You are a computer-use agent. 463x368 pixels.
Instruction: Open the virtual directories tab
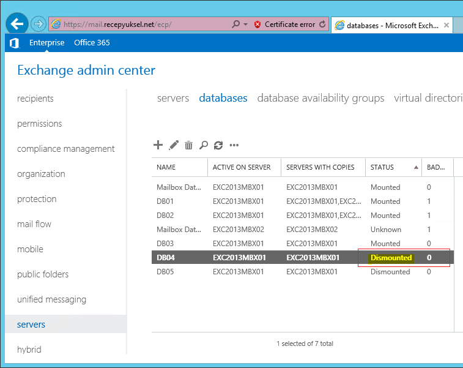tap(428, 98)
